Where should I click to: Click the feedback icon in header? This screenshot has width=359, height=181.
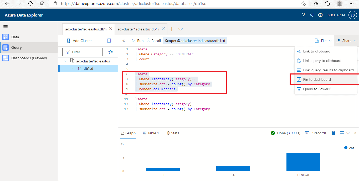[x=312, y=15]
